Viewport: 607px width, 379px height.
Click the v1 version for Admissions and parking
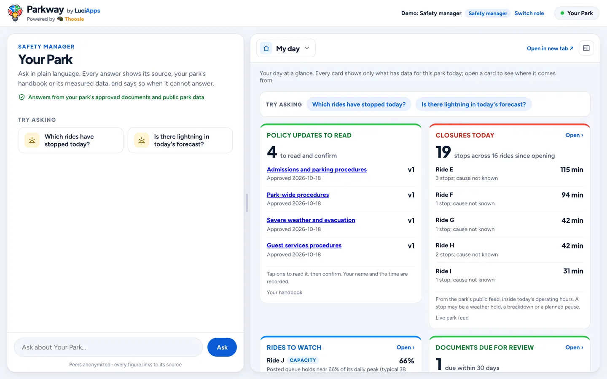tap(411, 170)
